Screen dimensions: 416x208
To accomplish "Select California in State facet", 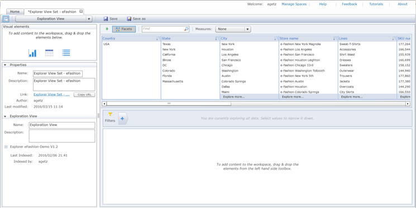I will pyautogui.click(x=169, y=55).
